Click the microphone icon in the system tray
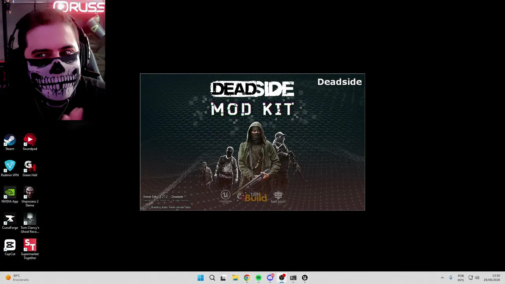 (451, 278)
